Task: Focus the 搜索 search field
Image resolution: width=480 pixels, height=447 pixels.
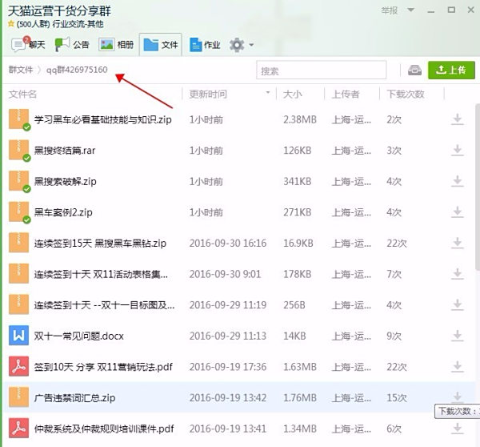Action: [x=321, y=70]
